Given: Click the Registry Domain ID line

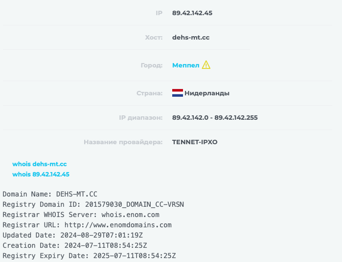Looking at the screenshot, I should click(x=93, y=204).
